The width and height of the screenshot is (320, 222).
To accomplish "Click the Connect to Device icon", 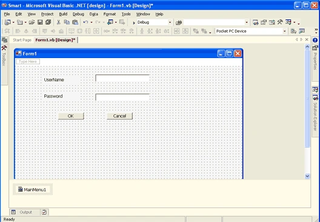I will (x=293, y=31).
